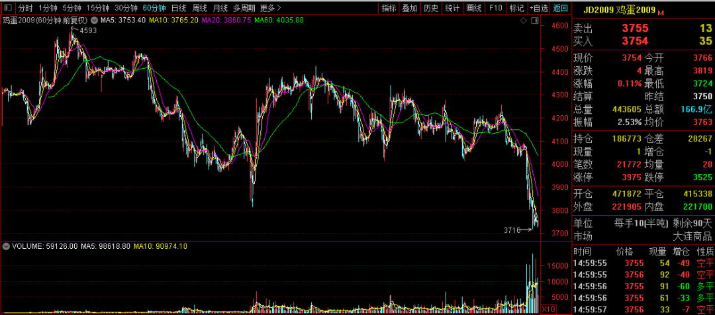Image resolution: width=715 pixels, height=315 pixels.
Task: Click the 返回 back button
Action: tap(561, 8)
